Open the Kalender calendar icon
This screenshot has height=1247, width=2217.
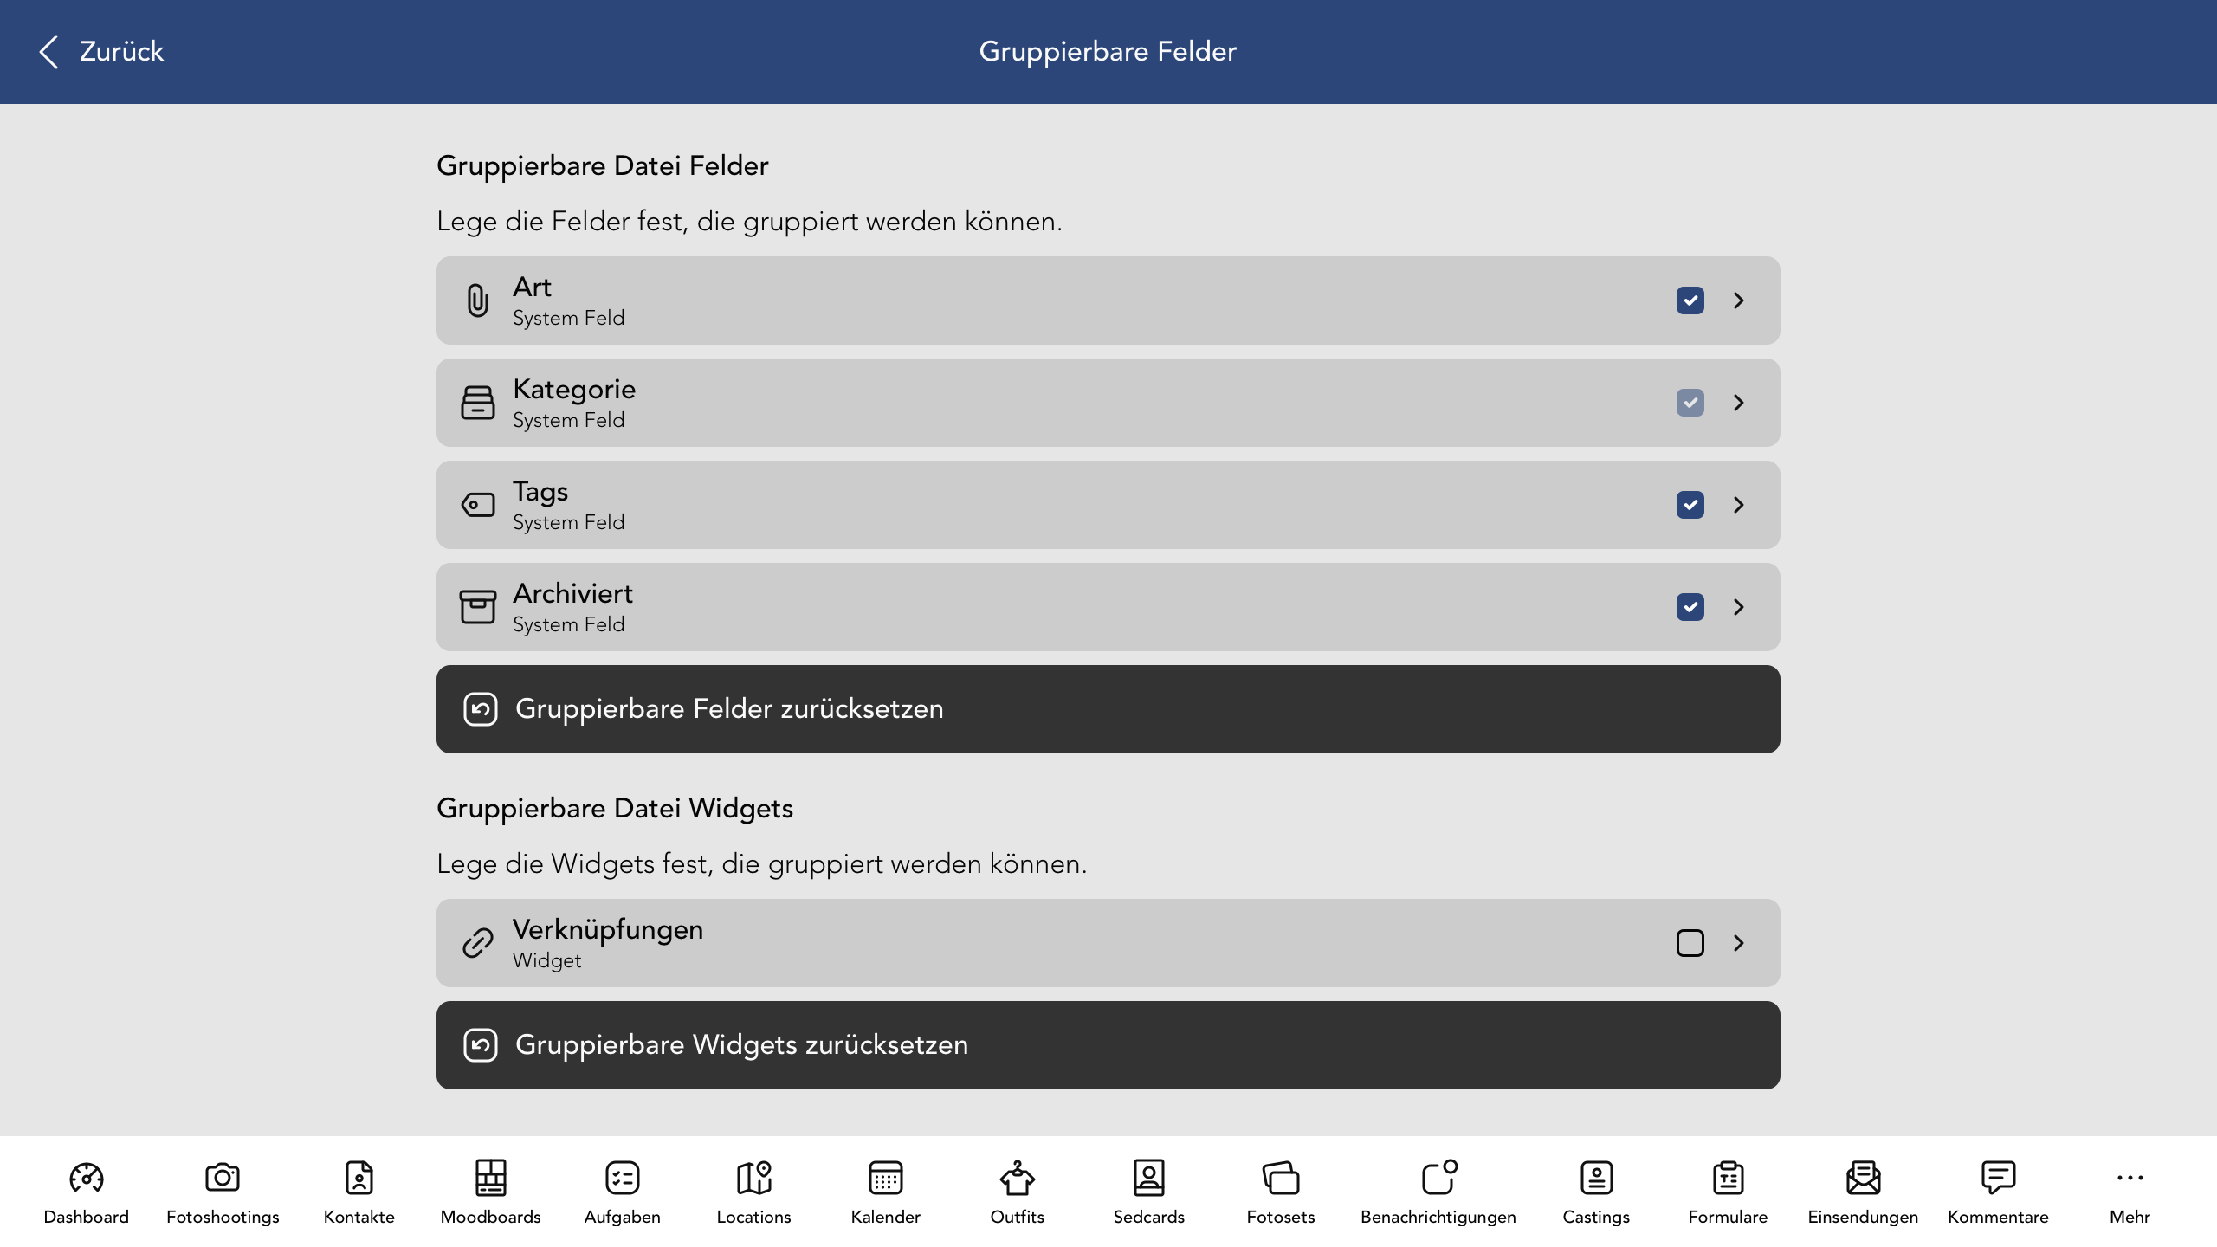885,1177
